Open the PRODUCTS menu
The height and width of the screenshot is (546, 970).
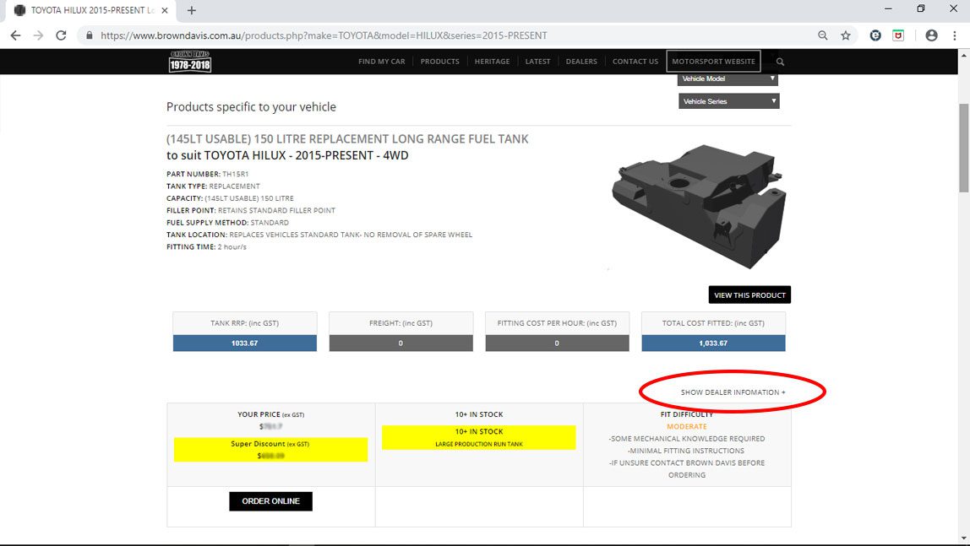(x=440, y=62)
